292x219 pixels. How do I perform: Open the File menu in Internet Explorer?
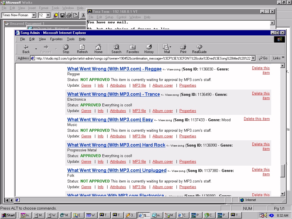(23, 39)
